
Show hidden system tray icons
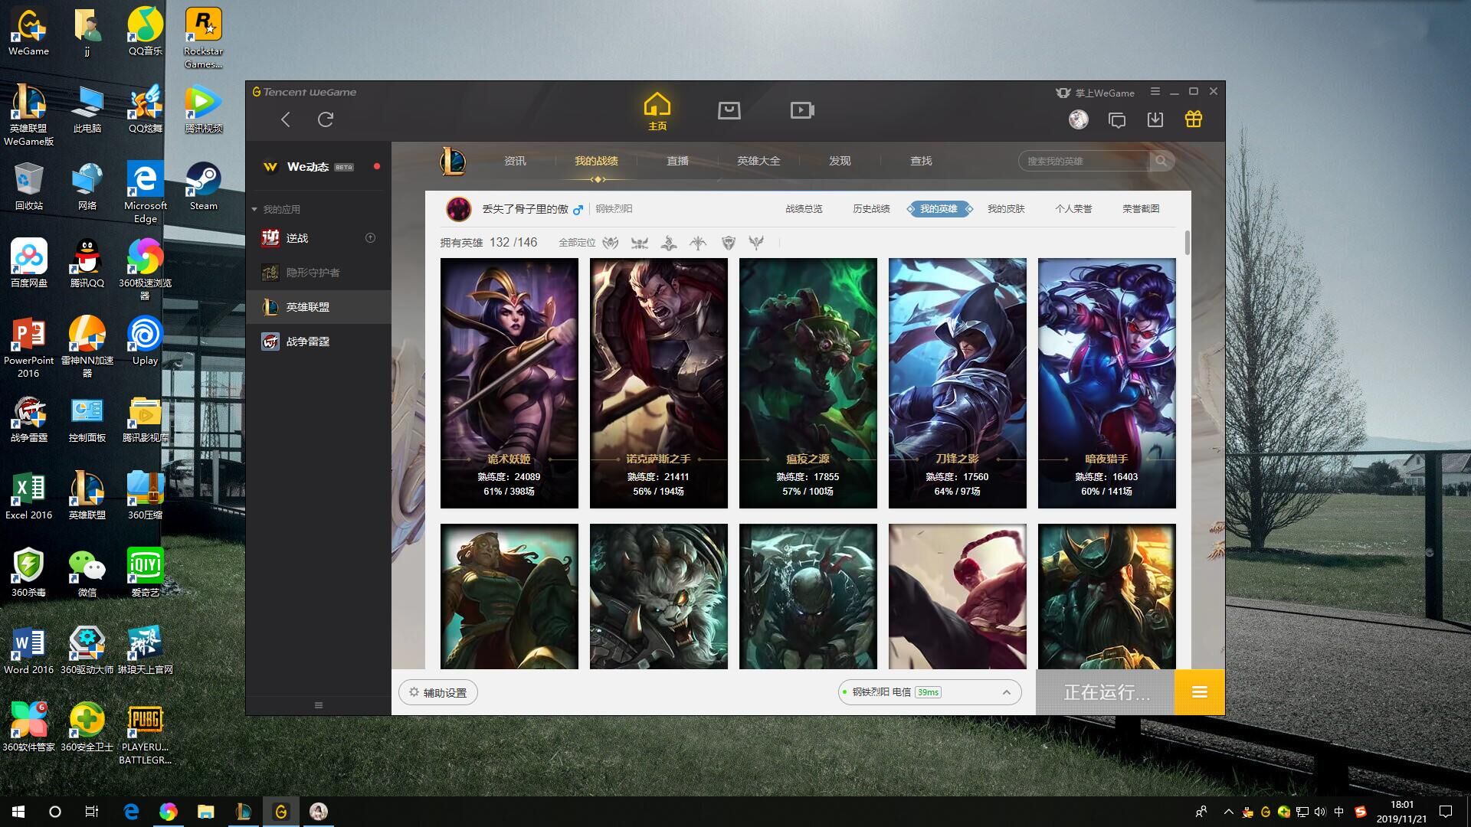1229,812
